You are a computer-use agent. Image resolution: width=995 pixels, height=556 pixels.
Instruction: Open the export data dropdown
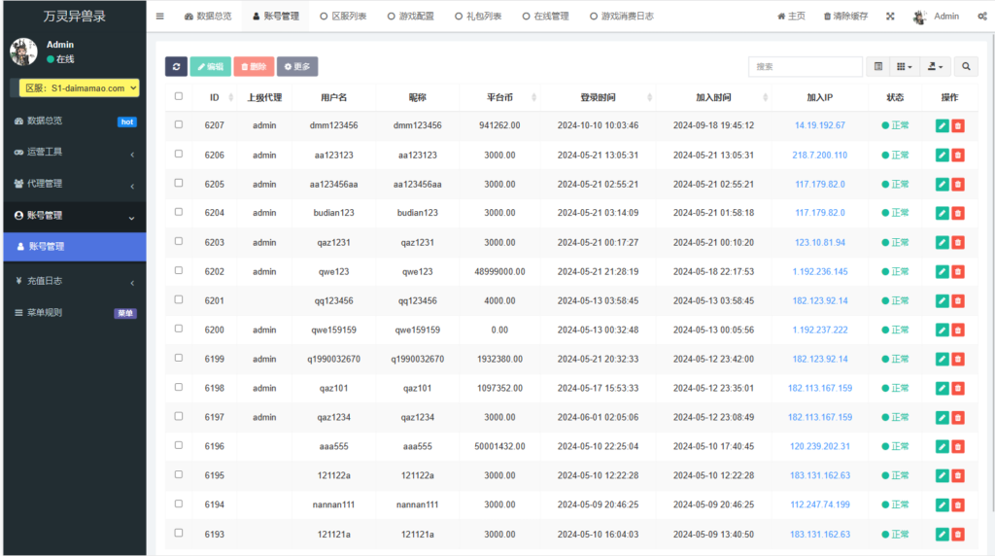936,67
